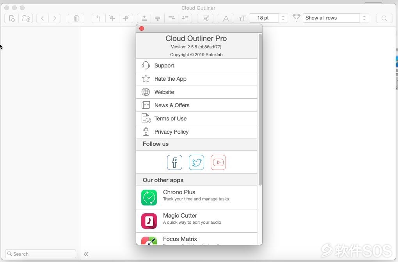Screen dimensions: 398x262
Task: Click the about panel vertical scrollbar
Action: tap(260, 109)
